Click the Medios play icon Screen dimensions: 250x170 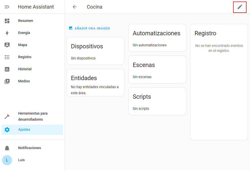7,81
